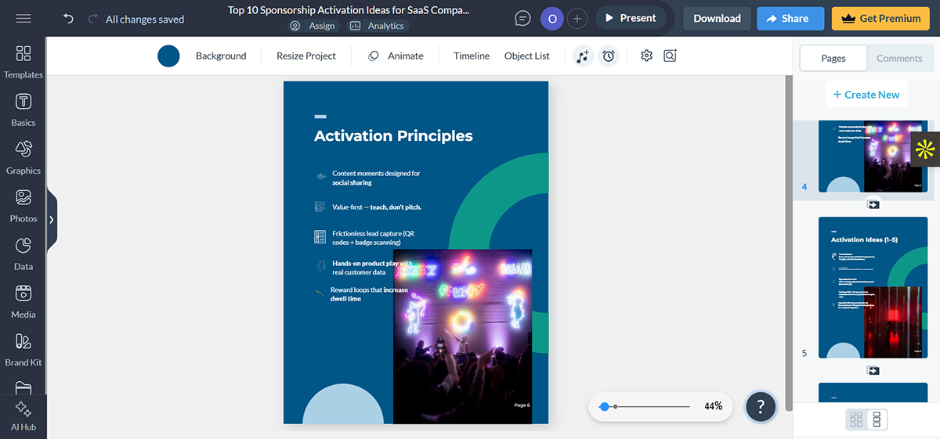Viewport: 940px width, 439px height.
Task: Open the comments speech bubble icon
Action: [522, 18]
